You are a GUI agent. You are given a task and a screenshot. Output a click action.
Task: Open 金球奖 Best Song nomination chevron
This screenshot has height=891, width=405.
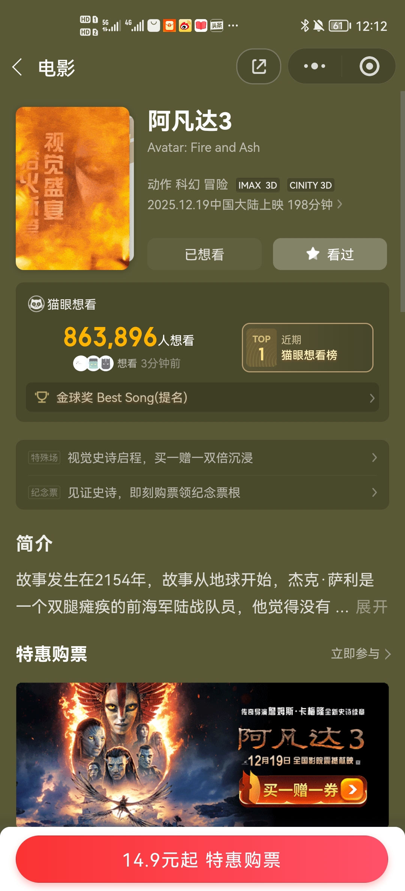coord(372,398)
